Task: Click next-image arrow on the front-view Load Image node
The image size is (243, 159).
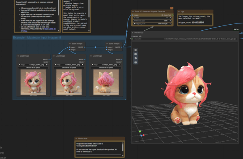Action: [47, 65]
